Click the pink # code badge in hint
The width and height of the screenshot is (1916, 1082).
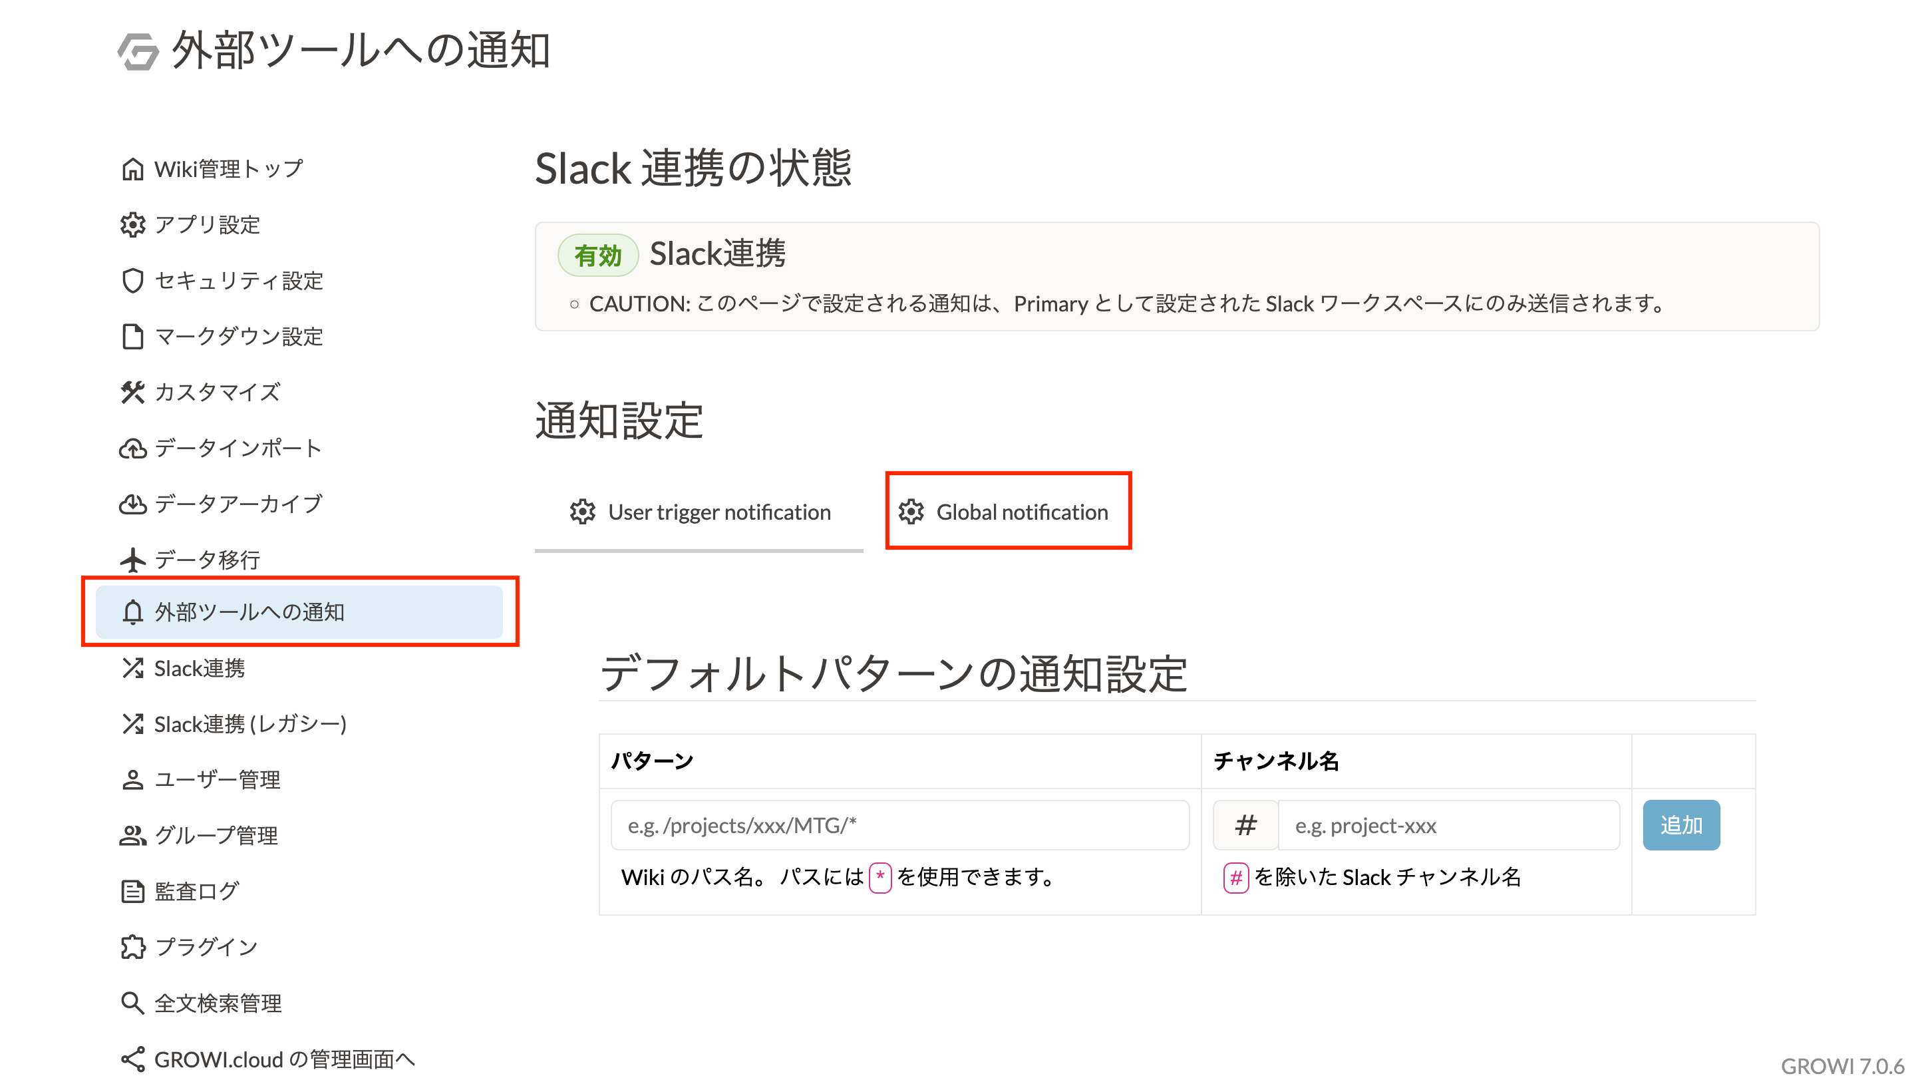[x=1236, y=877]
